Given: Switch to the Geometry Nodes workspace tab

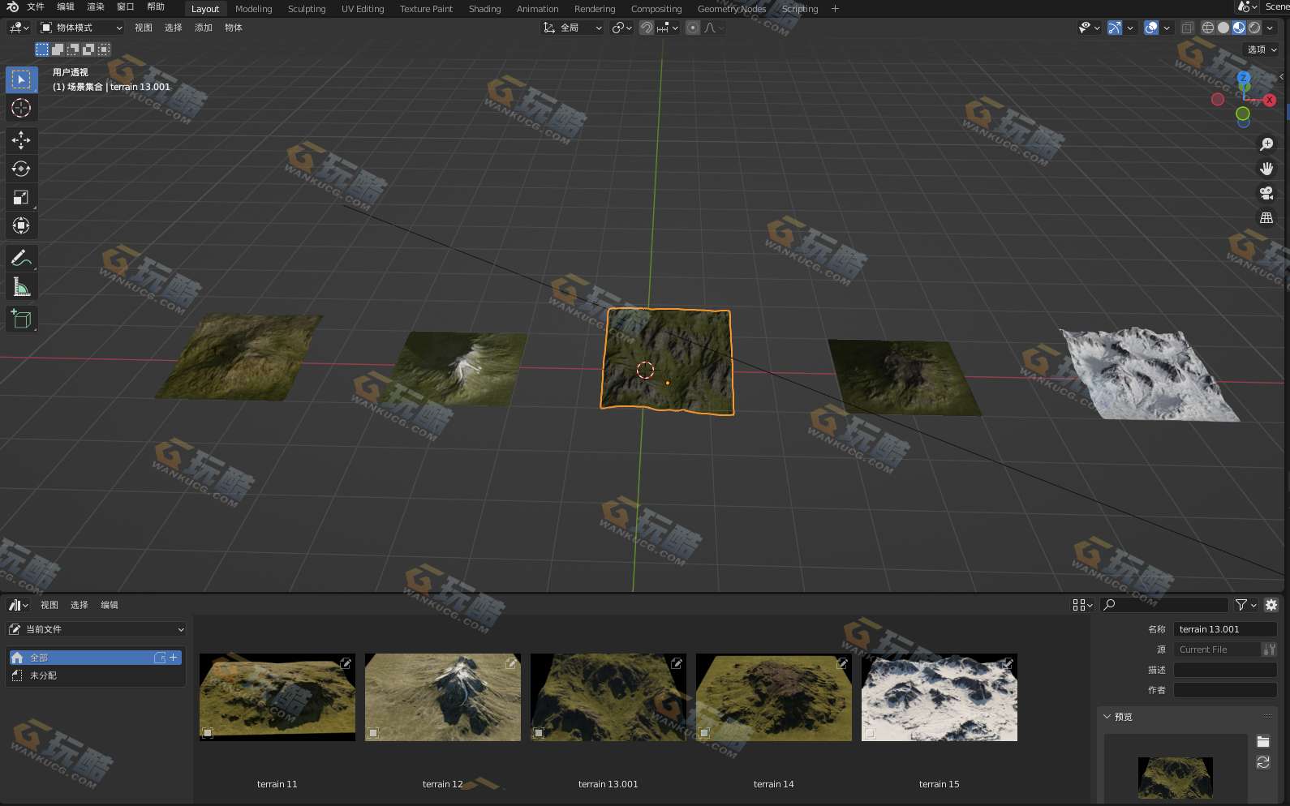Looking at the screenshot, I should (x=732, y=9).
